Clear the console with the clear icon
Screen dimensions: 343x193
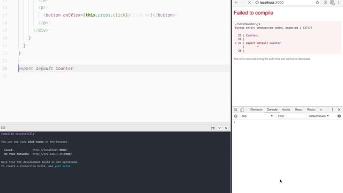click(x=236, y=116)
